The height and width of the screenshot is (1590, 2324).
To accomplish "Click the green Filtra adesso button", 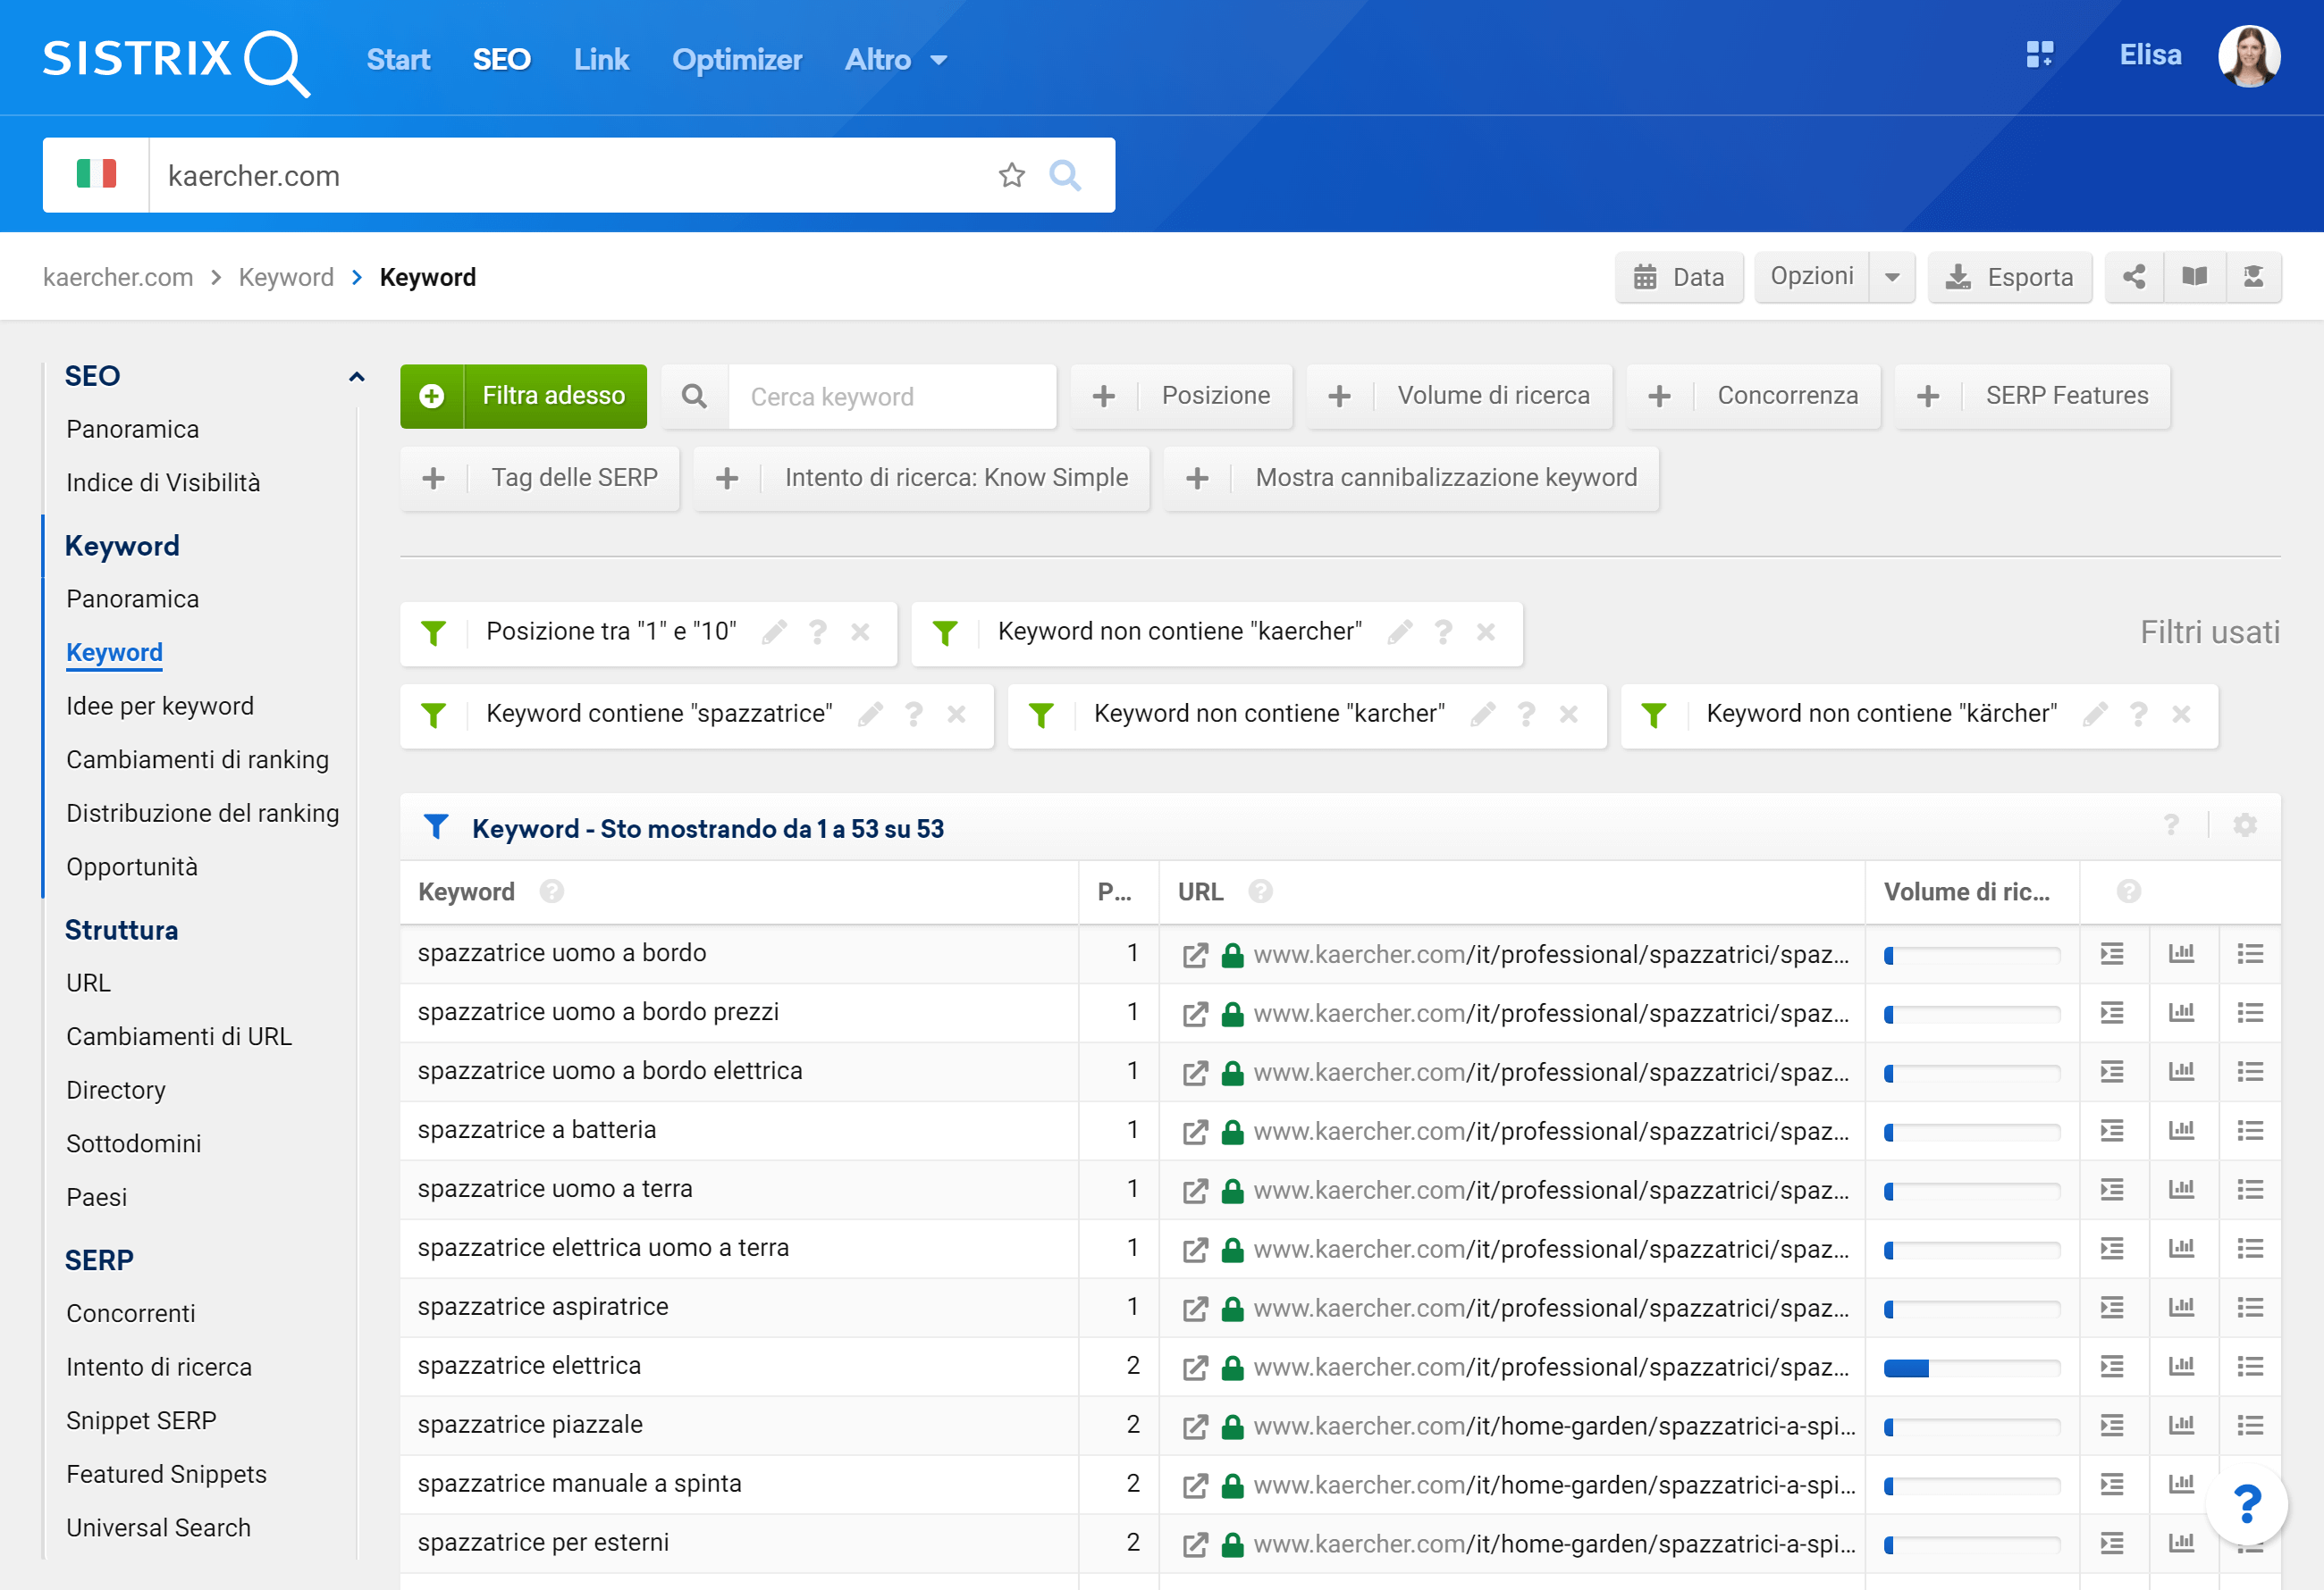I will click(523, 396).
